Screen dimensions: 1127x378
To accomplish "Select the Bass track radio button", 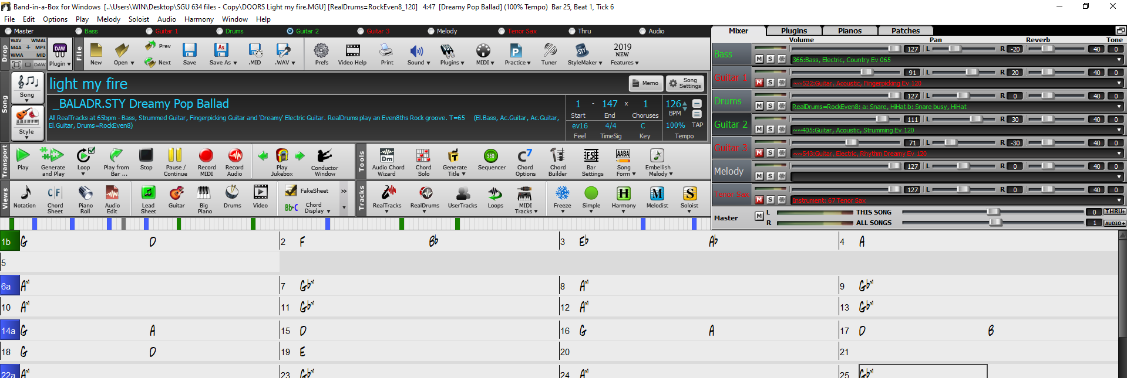I will (x=79, y=31).
